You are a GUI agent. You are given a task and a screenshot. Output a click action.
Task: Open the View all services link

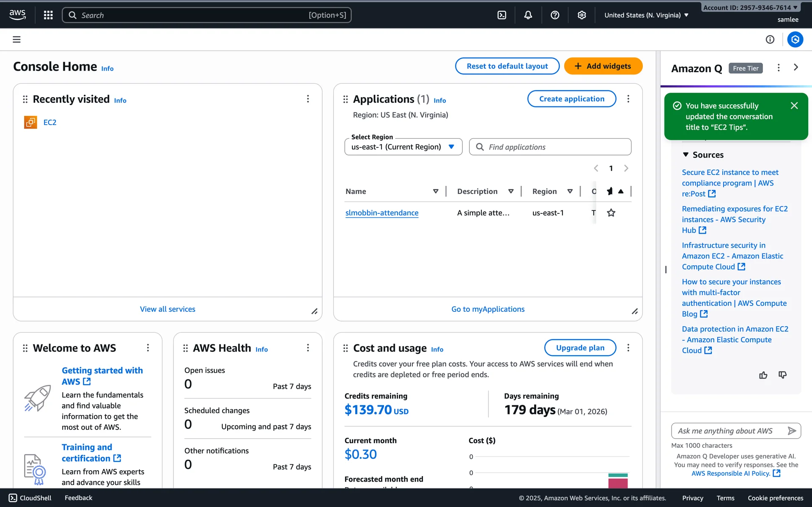coord(167,309)
